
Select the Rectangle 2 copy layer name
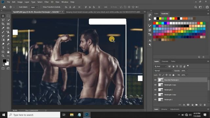pos(170,85)
